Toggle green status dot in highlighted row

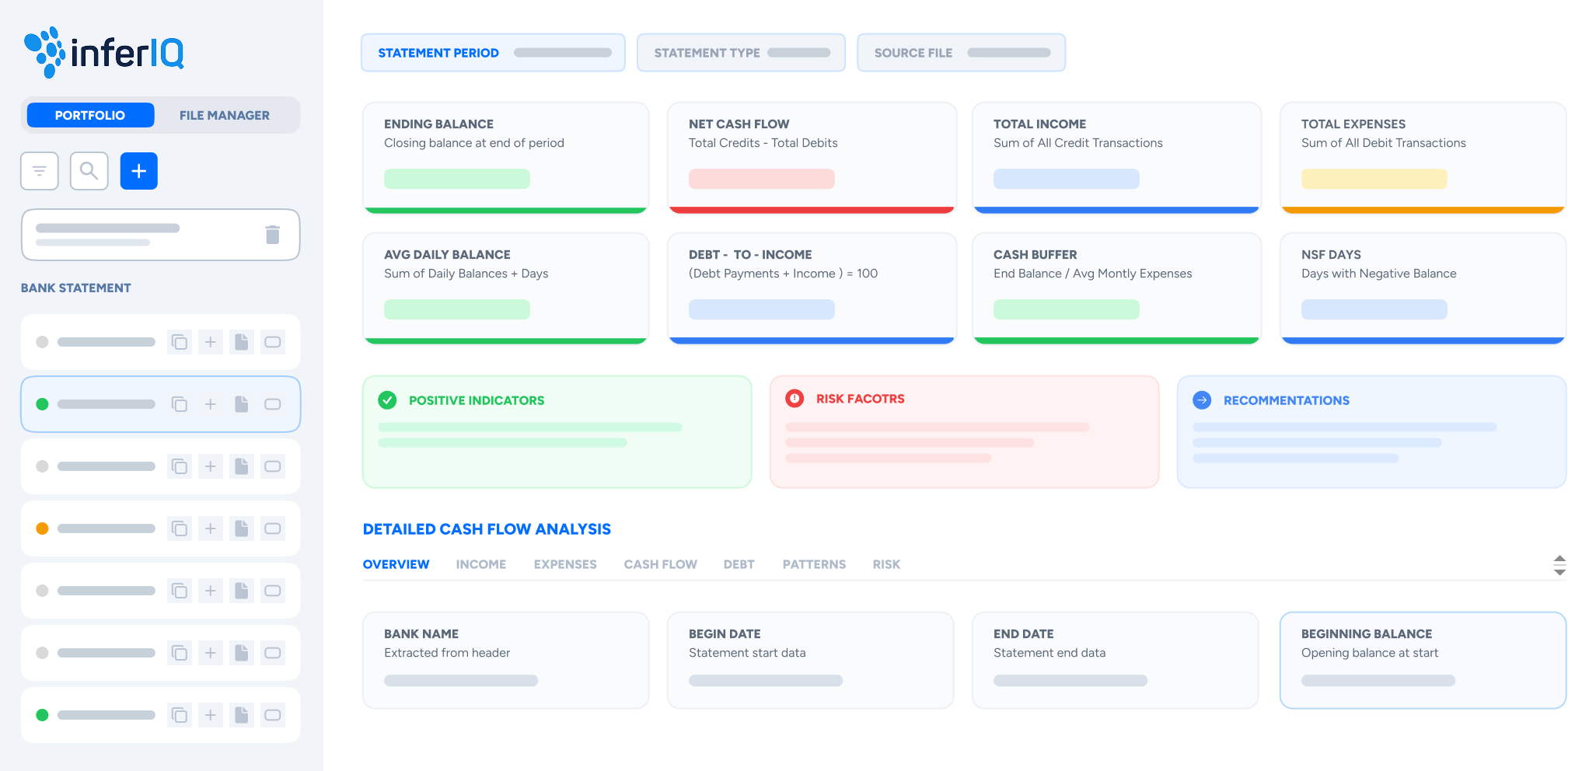(43, 404)
